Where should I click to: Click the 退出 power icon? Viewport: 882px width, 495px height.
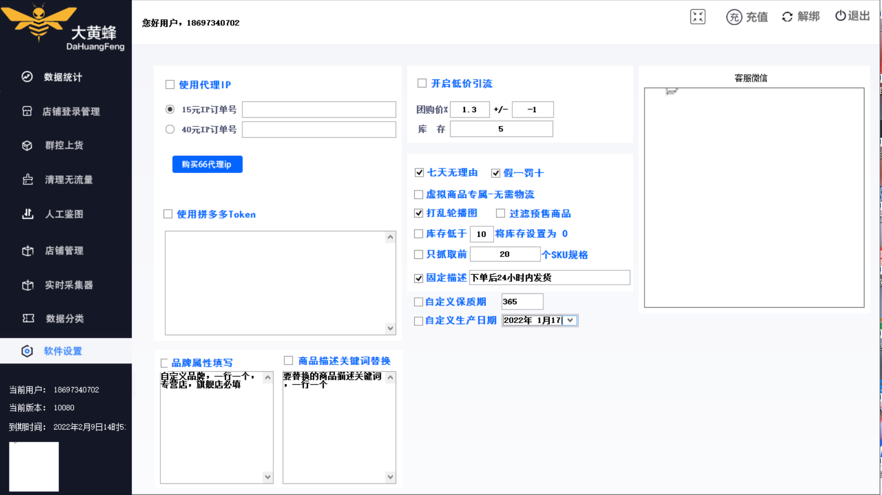840,16
